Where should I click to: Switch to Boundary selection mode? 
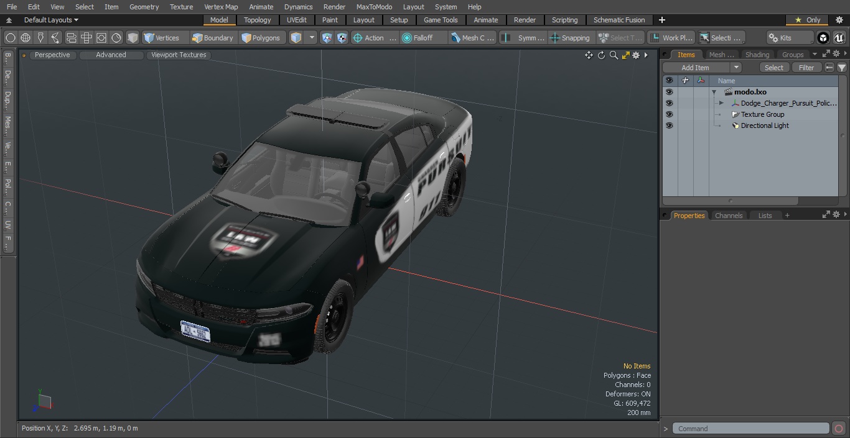coord(213,38)
